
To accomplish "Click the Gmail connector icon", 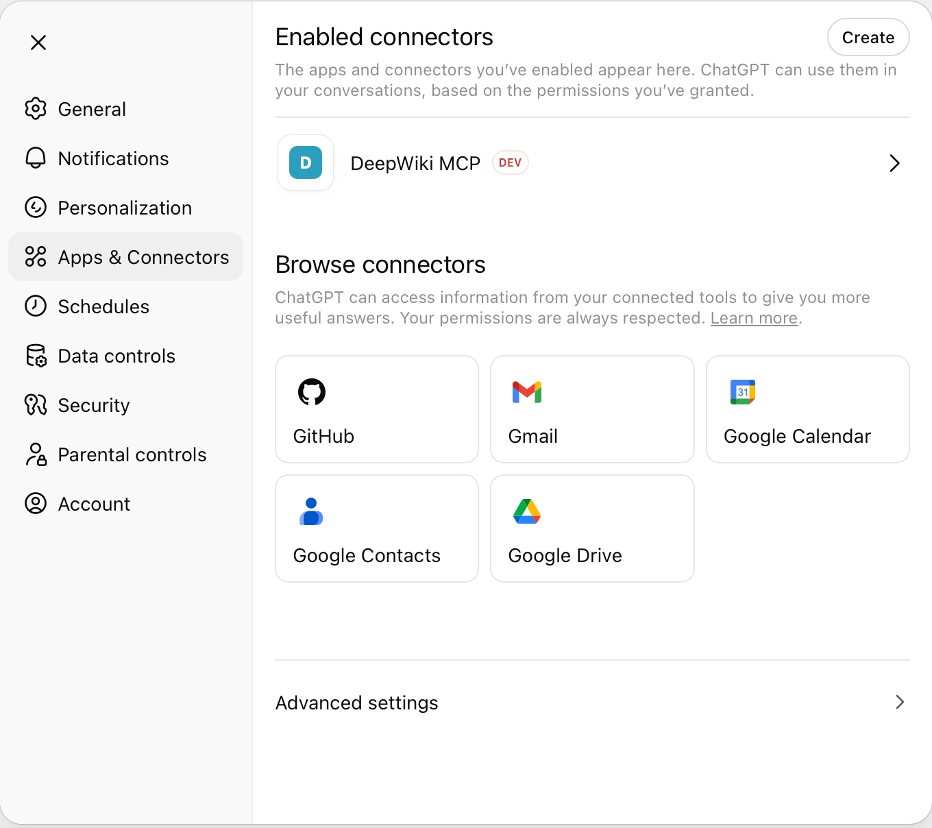I will pos(526,391).
